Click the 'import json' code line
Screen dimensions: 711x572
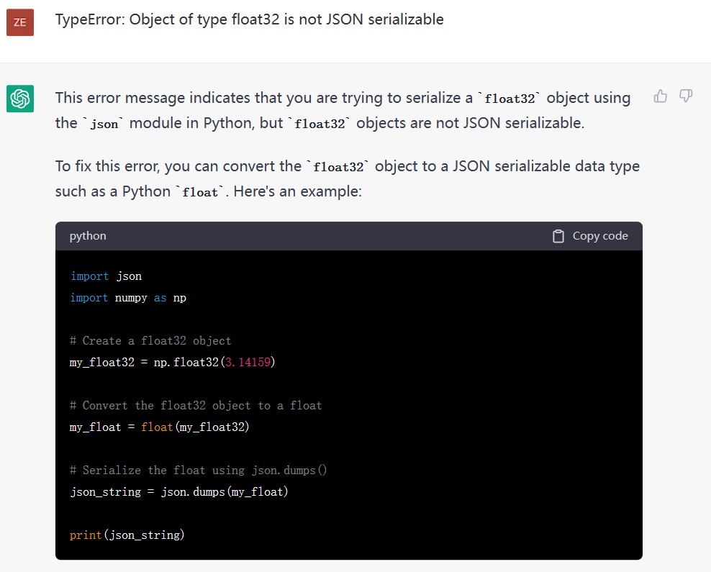coord(106,276)
